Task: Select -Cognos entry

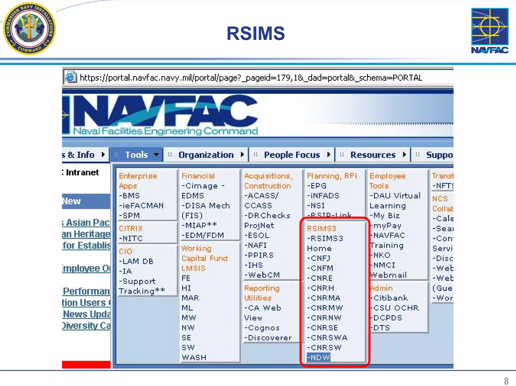Action: coord(262,328)
